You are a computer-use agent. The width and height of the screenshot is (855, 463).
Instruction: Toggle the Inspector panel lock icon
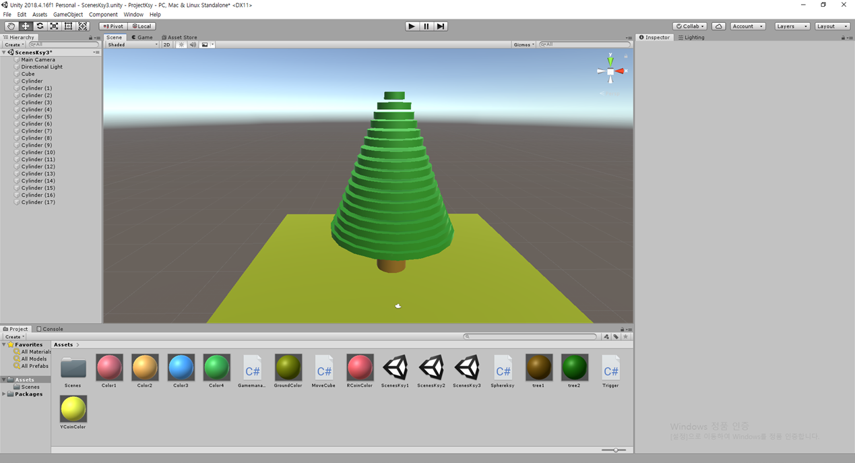pyautogui.click(x=843, y=38)
